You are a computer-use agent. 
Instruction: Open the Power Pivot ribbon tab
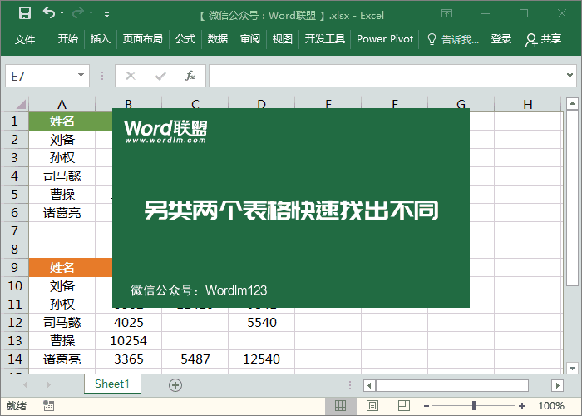(385, 38)
